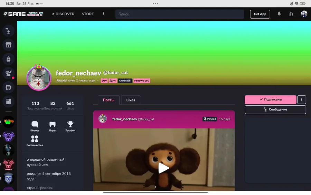This screenshot has width=311, height=195.
Task: Open the friends list icon in top bar
Action: pos(291,14)
